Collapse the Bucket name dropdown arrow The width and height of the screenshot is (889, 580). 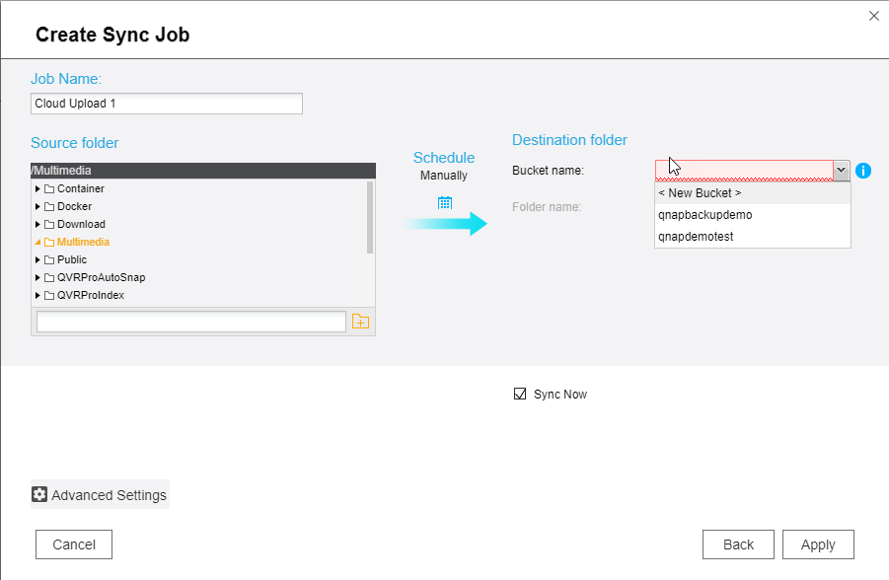click(x=841, y=171)
